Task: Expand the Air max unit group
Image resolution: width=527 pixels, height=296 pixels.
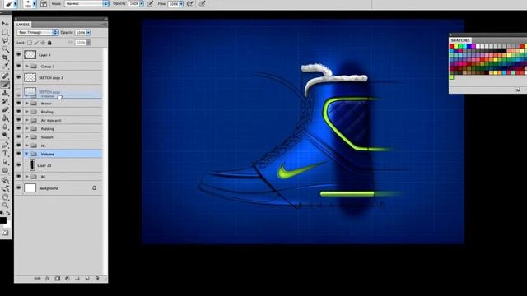Action: 27,120
